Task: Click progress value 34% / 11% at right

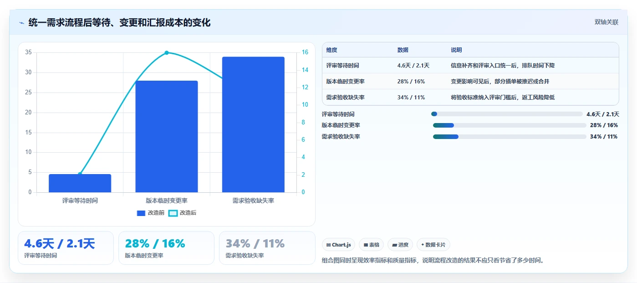Action: pyautogui.click(x=604, y=137)
